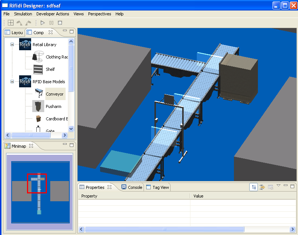
Task: Click the Clothing Rack icon
Action: click(x=38, y=57)
